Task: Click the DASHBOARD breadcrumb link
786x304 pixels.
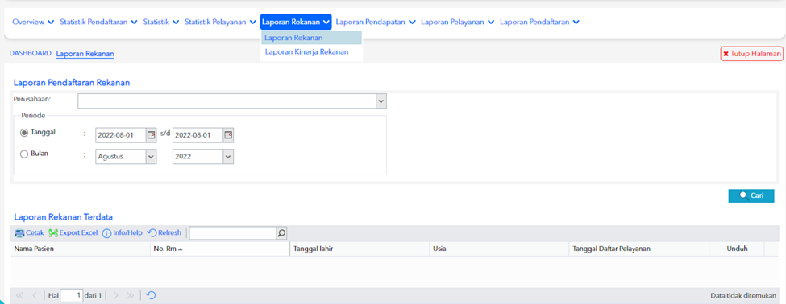Action: (30, 53)
